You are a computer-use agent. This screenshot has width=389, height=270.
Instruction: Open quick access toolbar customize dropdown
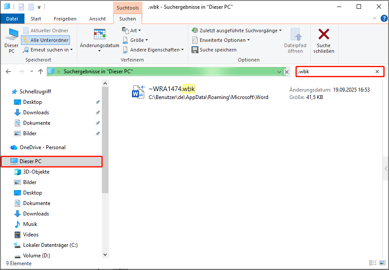pyautogui.click(x=39, y=7)
